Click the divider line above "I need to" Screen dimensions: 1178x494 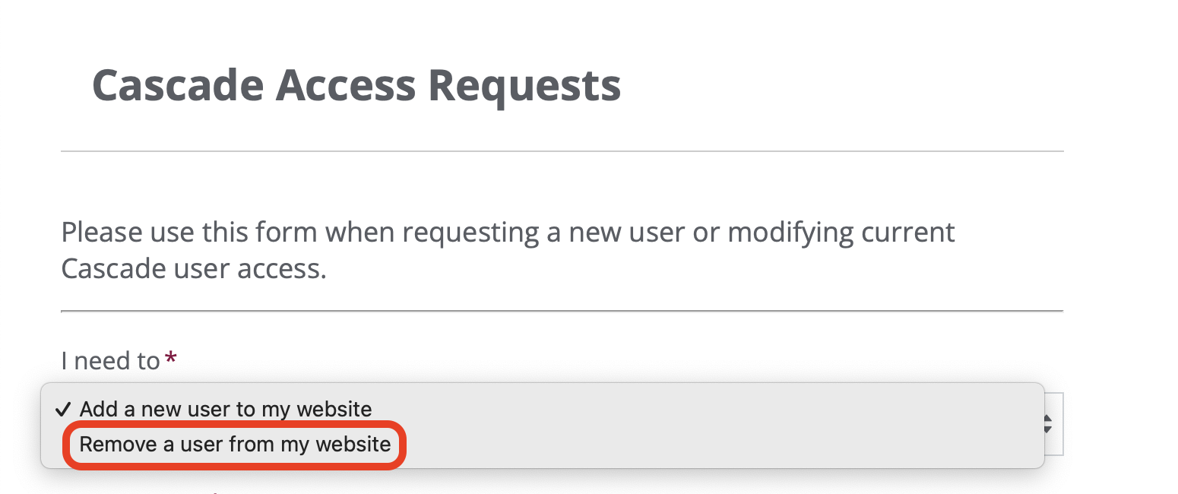(562, 311)
